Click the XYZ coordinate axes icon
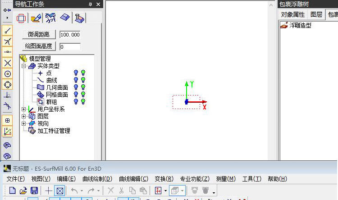The height and width of the screenshot is (200, 338). pyautogui.click(x=8, y=131)
